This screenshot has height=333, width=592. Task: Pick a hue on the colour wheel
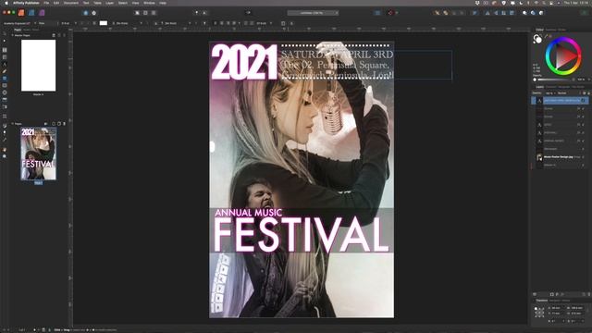click(x=563, y=56)
